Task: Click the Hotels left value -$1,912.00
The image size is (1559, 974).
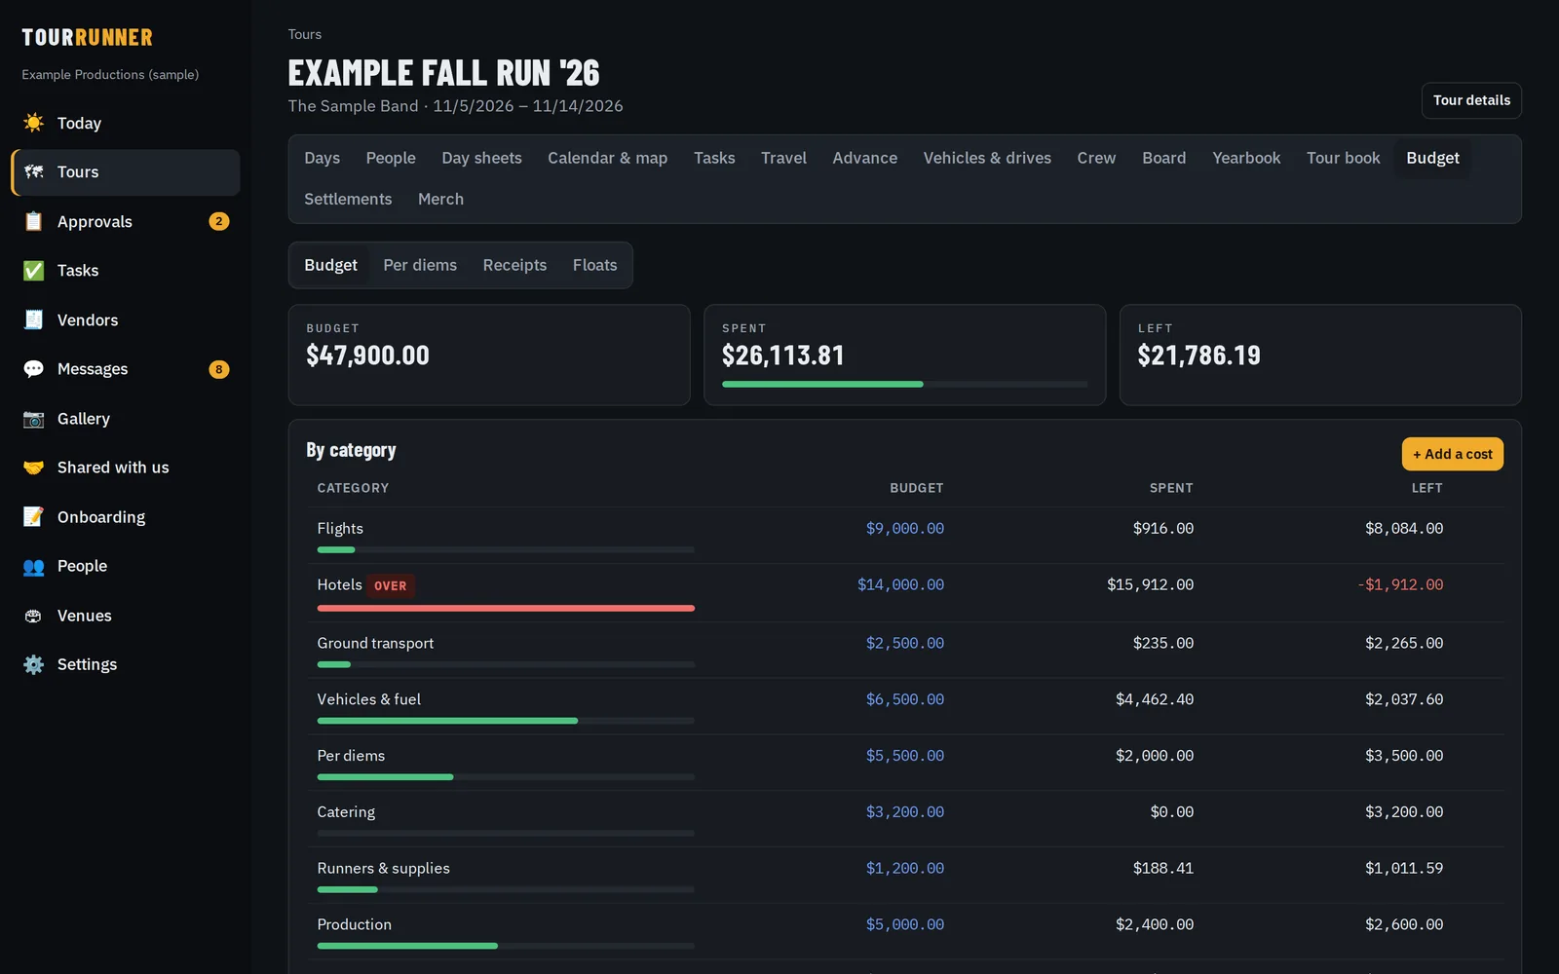Action: 1400,584
